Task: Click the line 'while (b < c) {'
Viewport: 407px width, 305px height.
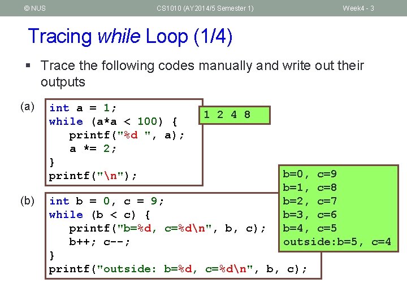Action: (99, 215)
